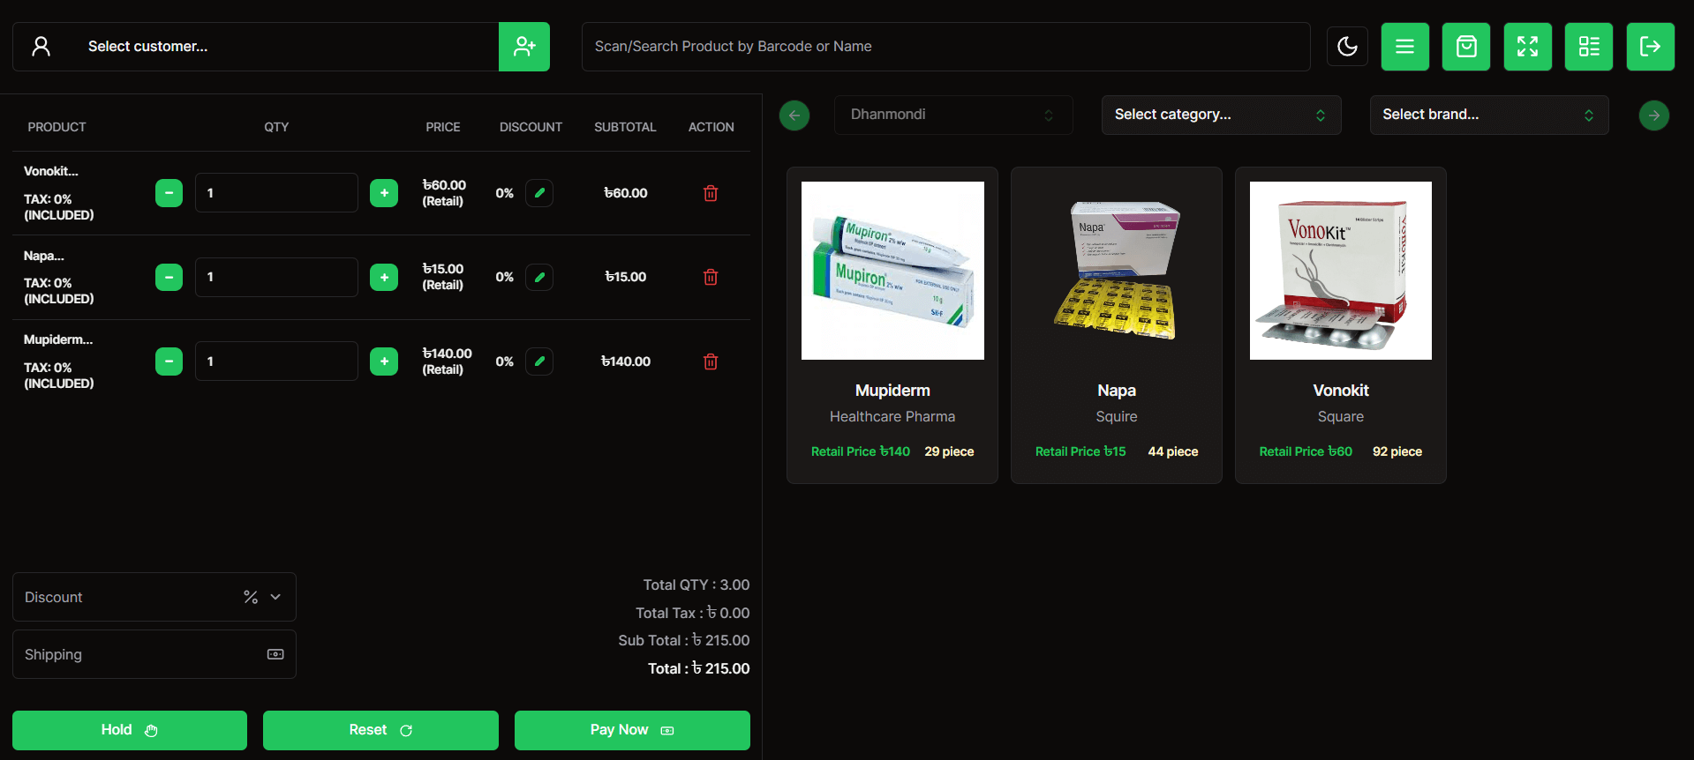Select the Vonokit product image

(x=1341, y=271)
